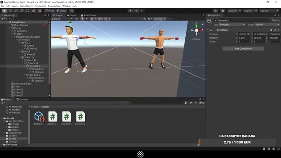Open the File menu
The height and width of the screenshot is (158, 281).
pos(3,6)
